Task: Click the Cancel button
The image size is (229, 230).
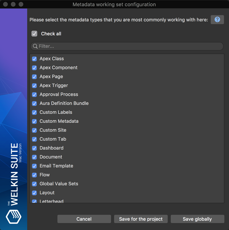Action: click(x=84, y=219)
